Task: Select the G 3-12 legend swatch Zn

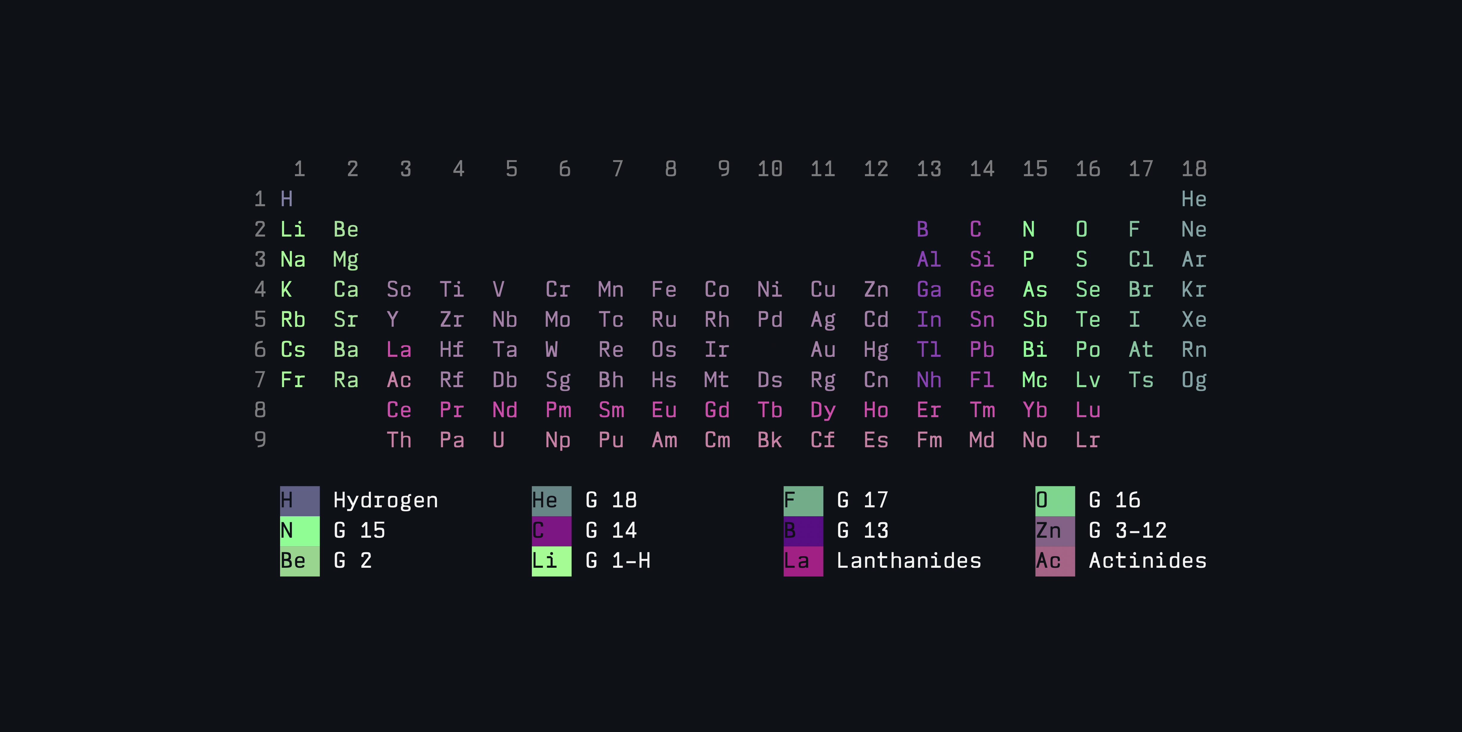Action: 1055,531
